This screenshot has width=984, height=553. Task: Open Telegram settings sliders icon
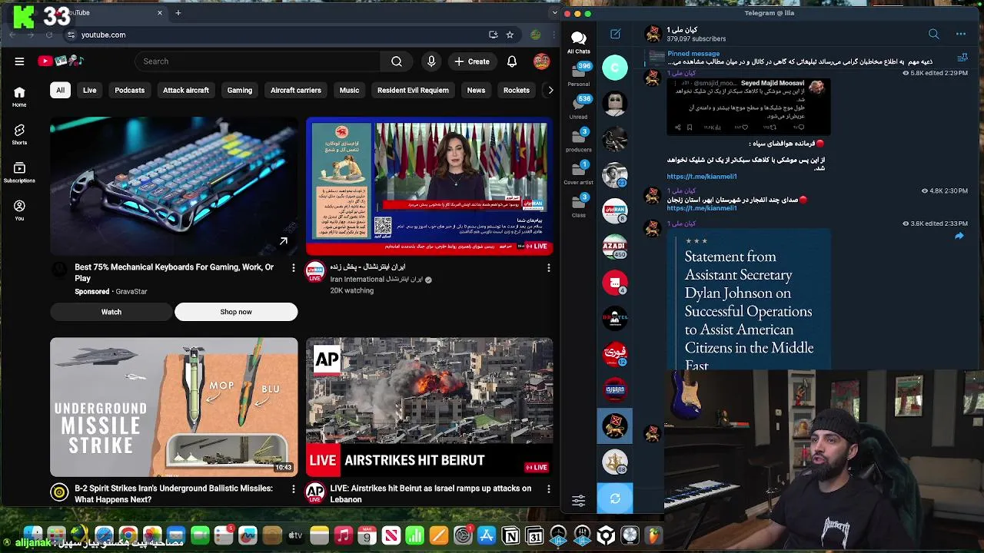578,501
